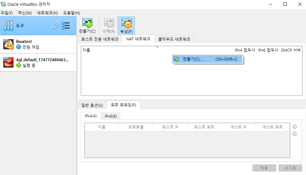Click the 게스트 IP column header
The height and width of the screenshot is (175, 306).
(x=238, y=127)
